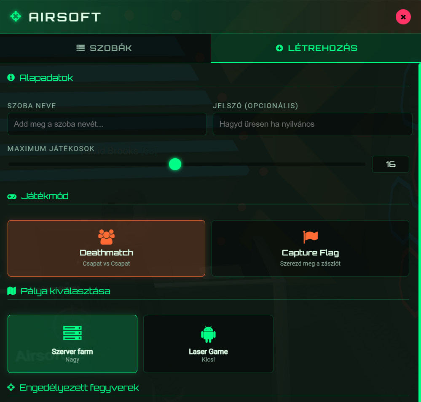Viewport: 421px width, 402px height.
Task: Click the plus icon beside Létrehozás
Action: coord(279,48)
